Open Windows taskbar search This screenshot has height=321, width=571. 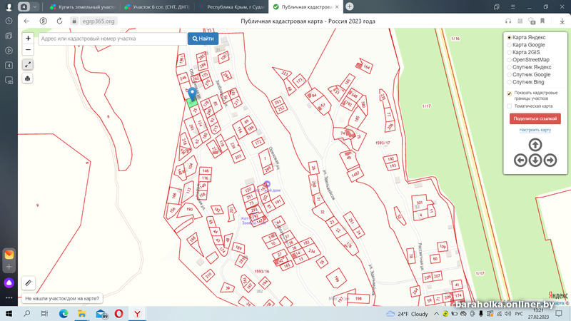pos(26,314)
